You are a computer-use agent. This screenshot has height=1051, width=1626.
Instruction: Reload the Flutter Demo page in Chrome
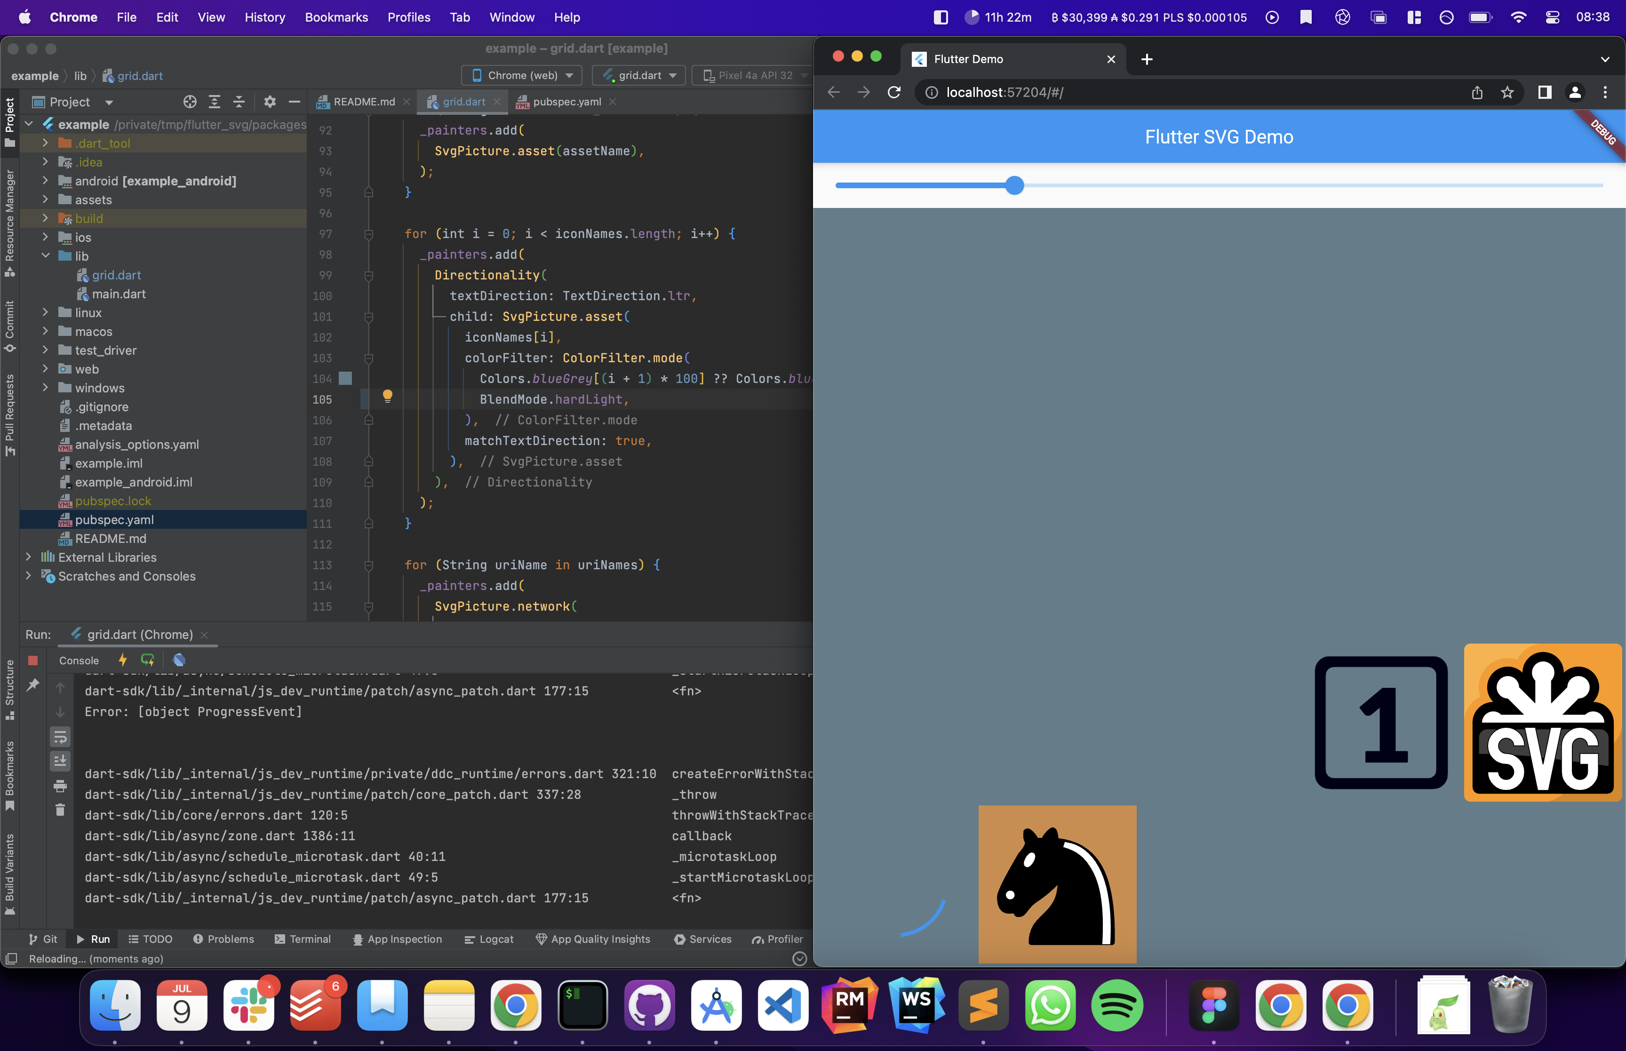tap(894, 92)
